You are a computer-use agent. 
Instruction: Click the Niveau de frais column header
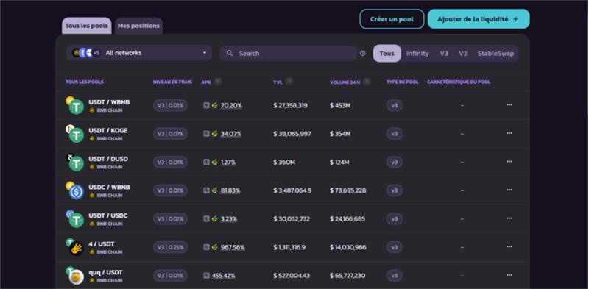(172, 82)
